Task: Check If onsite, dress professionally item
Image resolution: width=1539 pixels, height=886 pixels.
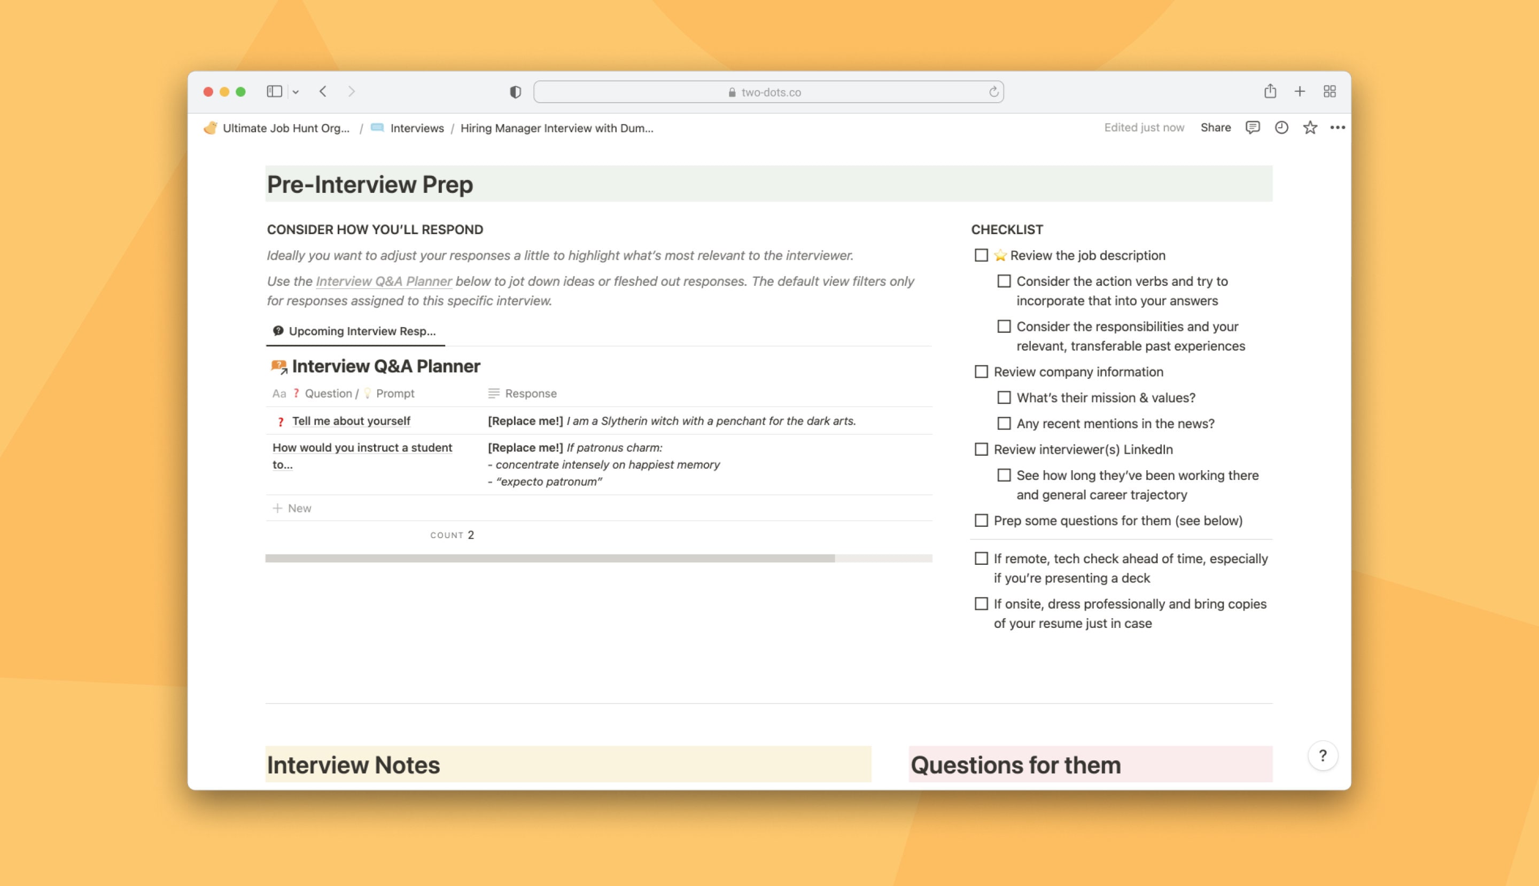Action: point(981,604)
